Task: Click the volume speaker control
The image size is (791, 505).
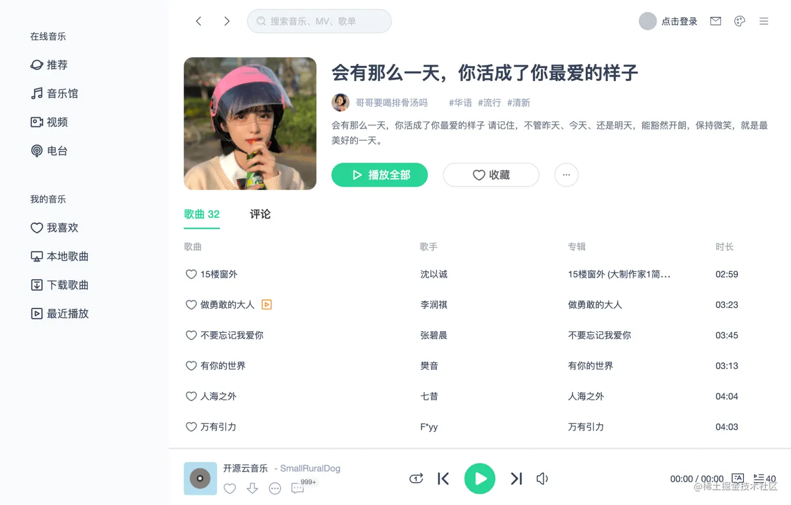Action: coord(543,478)
